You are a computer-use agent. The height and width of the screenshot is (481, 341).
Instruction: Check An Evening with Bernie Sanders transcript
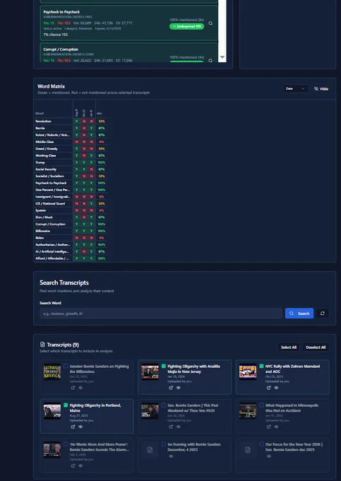pos(164,444)
